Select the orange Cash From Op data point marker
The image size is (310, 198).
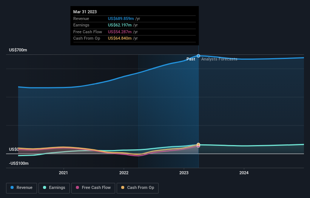(x=198, y=144)
